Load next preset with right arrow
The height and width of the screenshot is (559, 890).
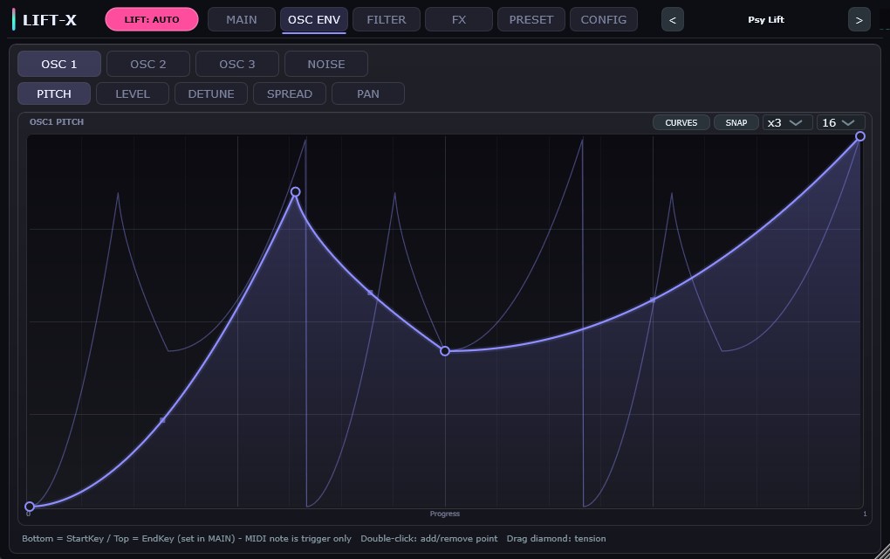tap(859, 20)
